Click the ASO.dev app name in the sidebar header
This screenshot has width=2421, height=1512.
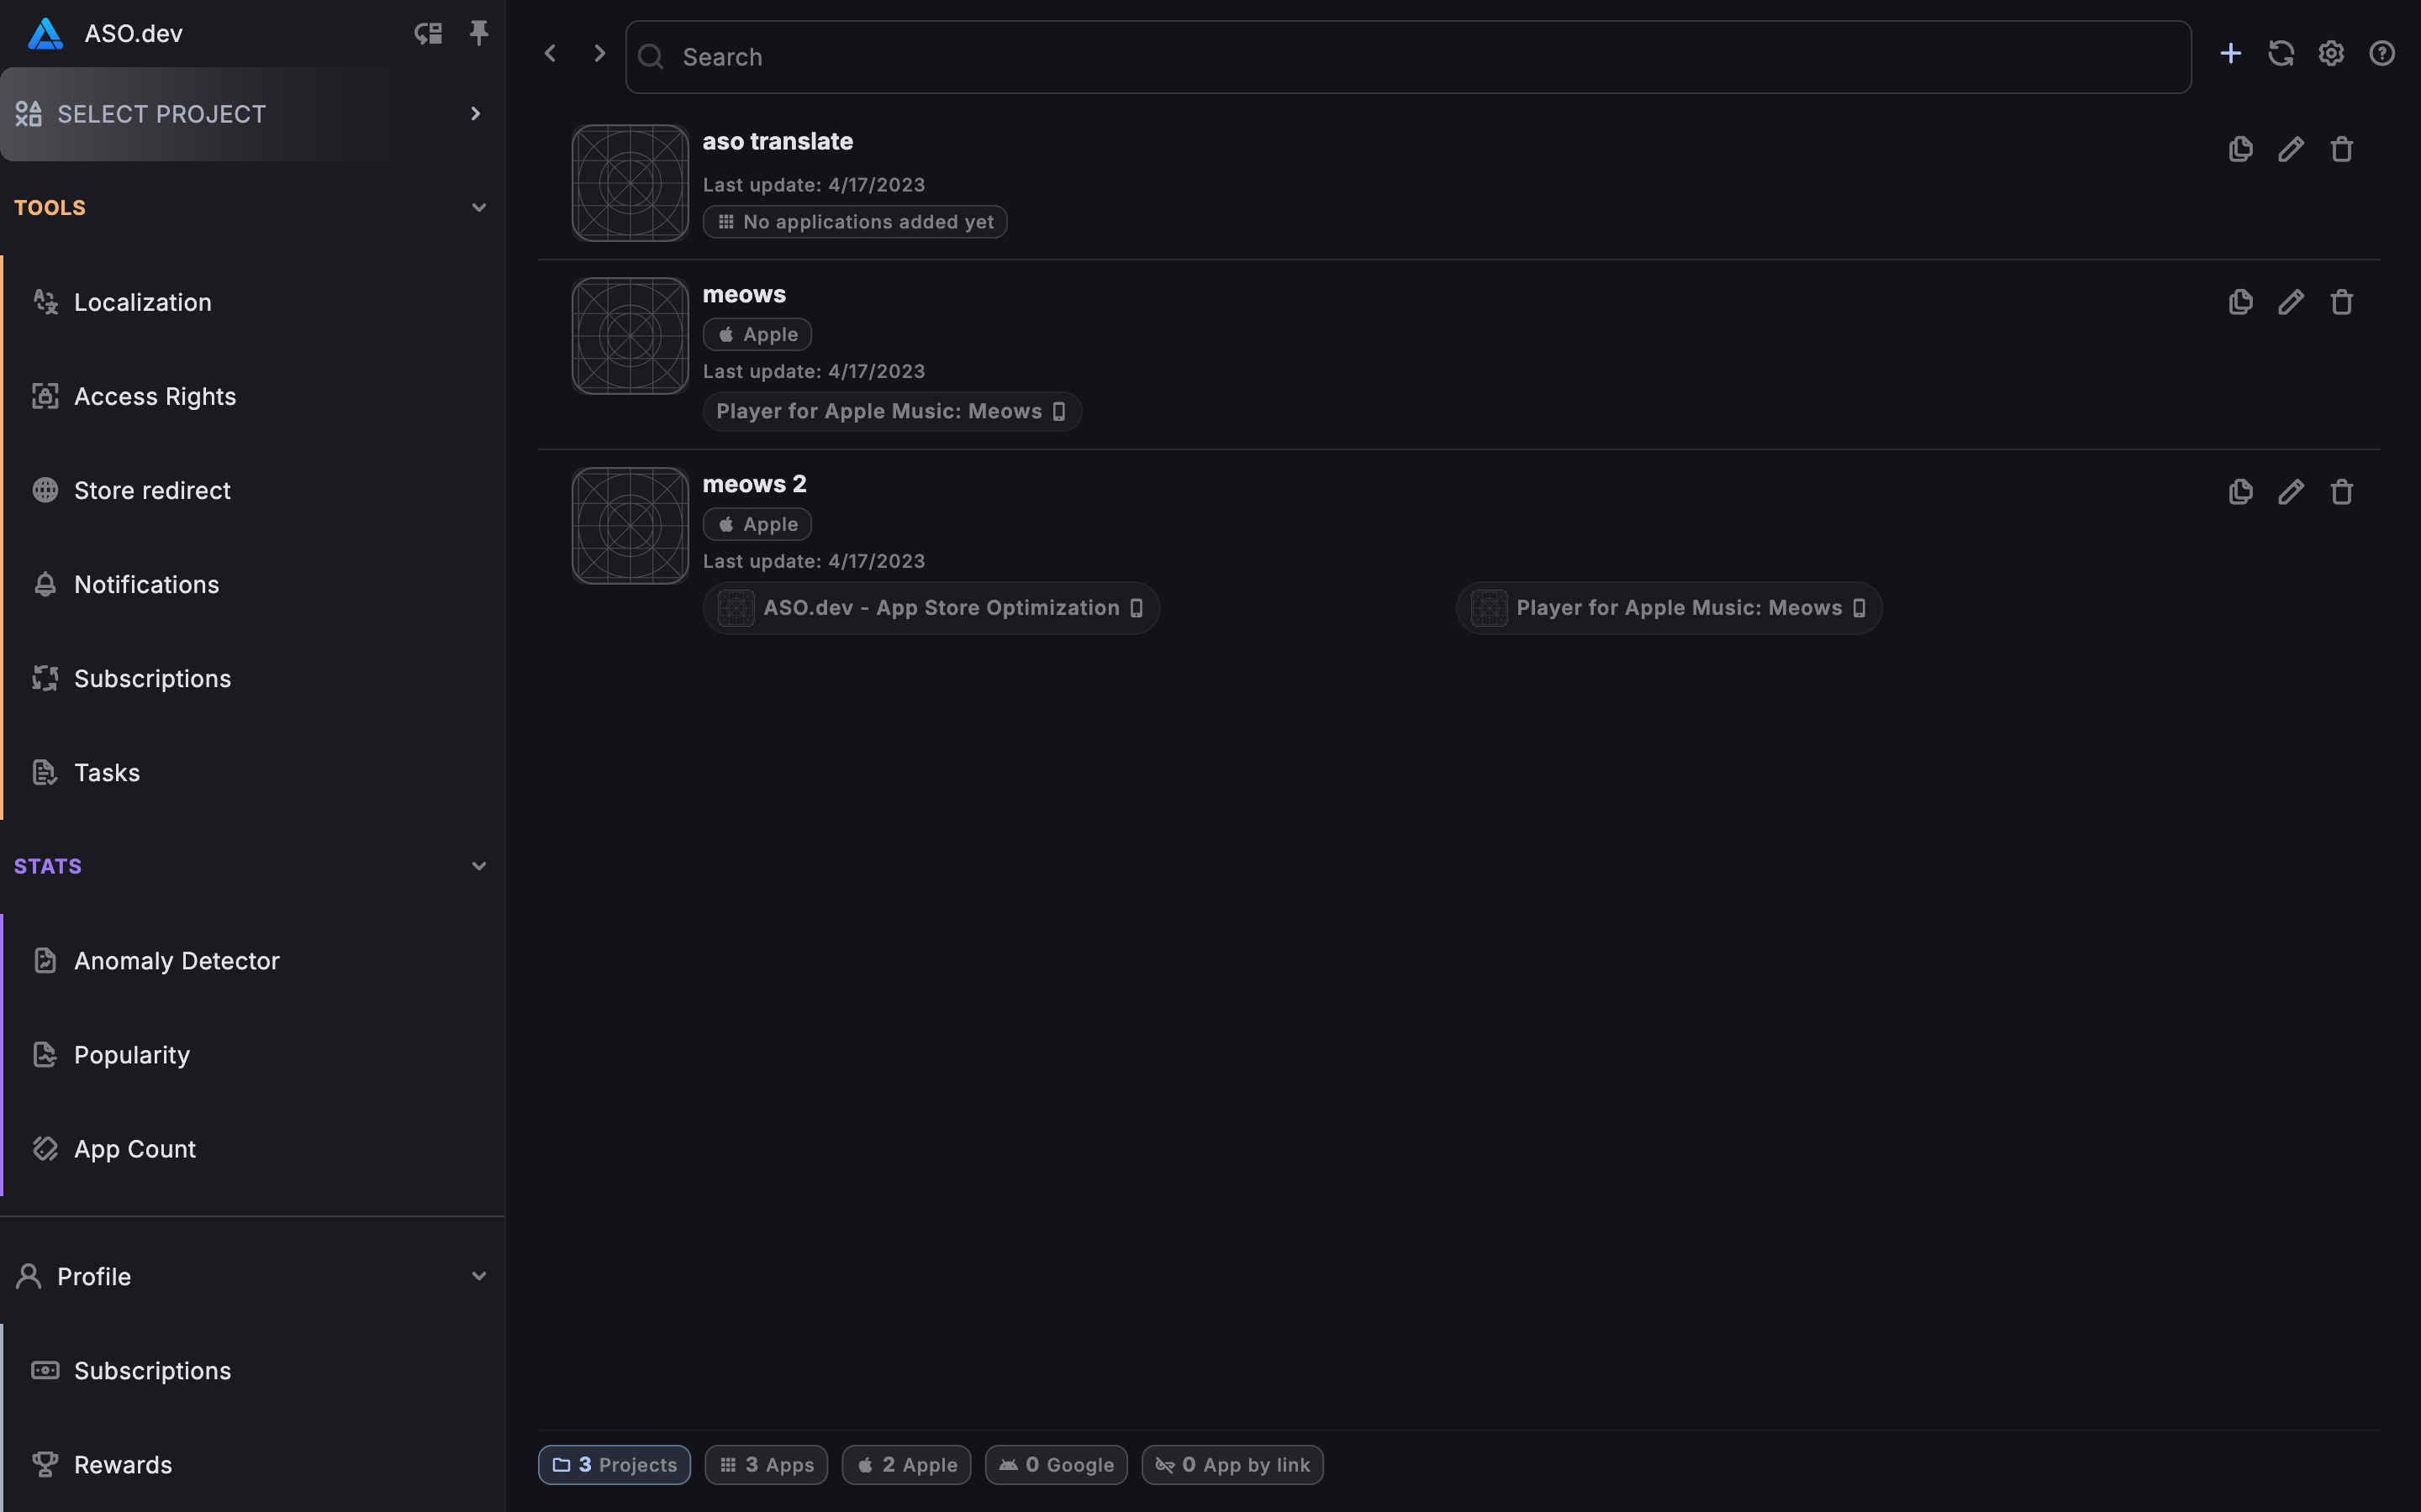(x=133, y=33)
